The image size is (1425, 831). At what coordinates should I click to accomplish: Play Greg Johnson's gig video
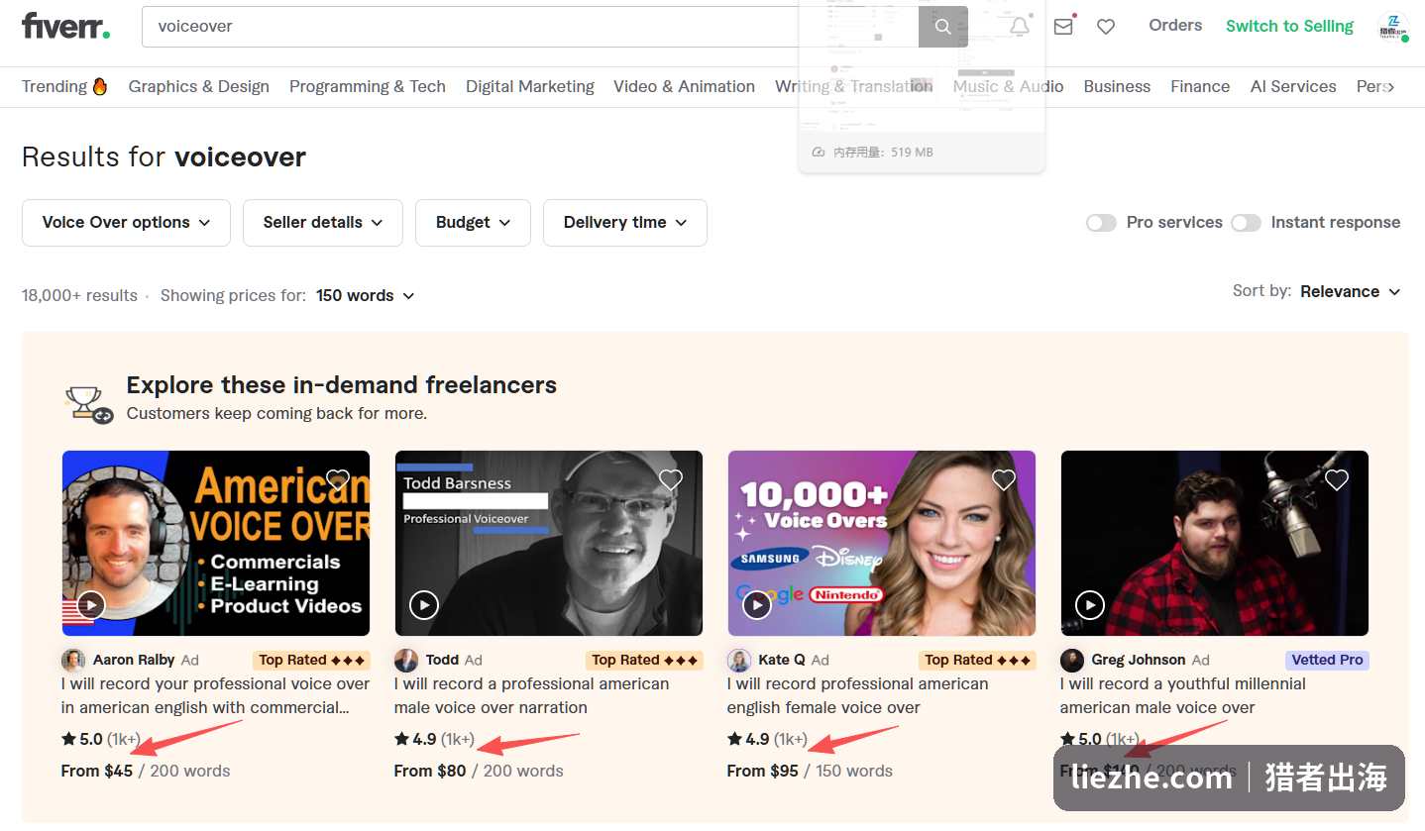click(x=1090, y=604)
